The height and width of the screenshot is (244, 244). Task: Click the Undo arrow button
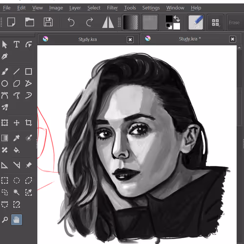pos(71,22)
